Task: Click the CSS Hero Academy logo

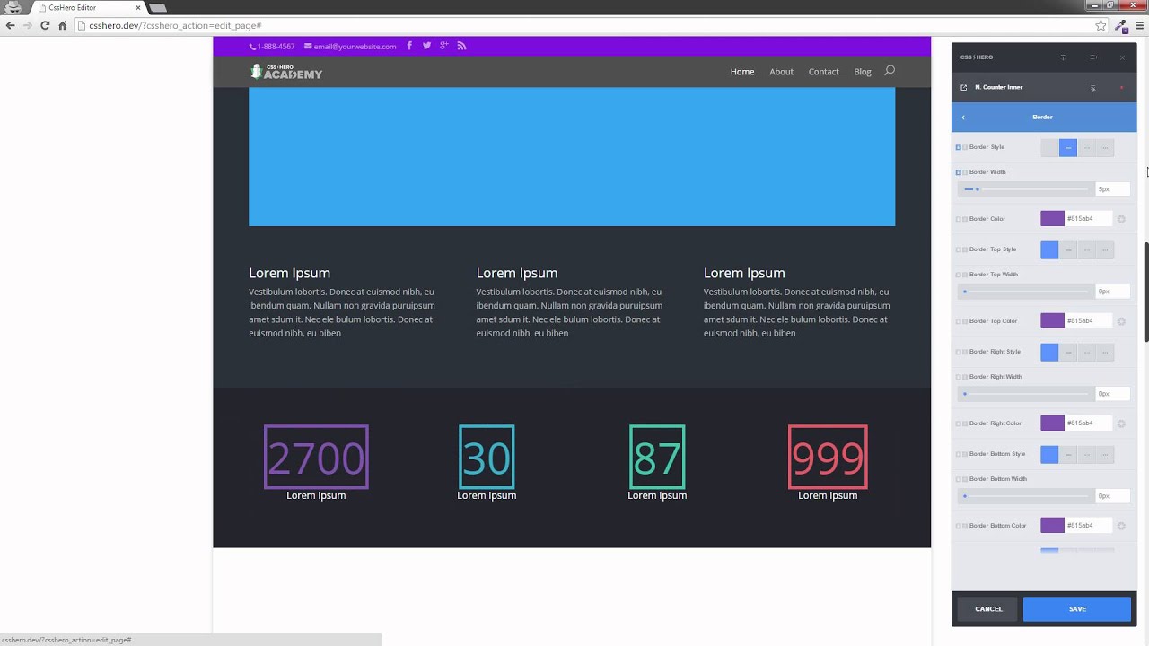Action: point(286,72)
